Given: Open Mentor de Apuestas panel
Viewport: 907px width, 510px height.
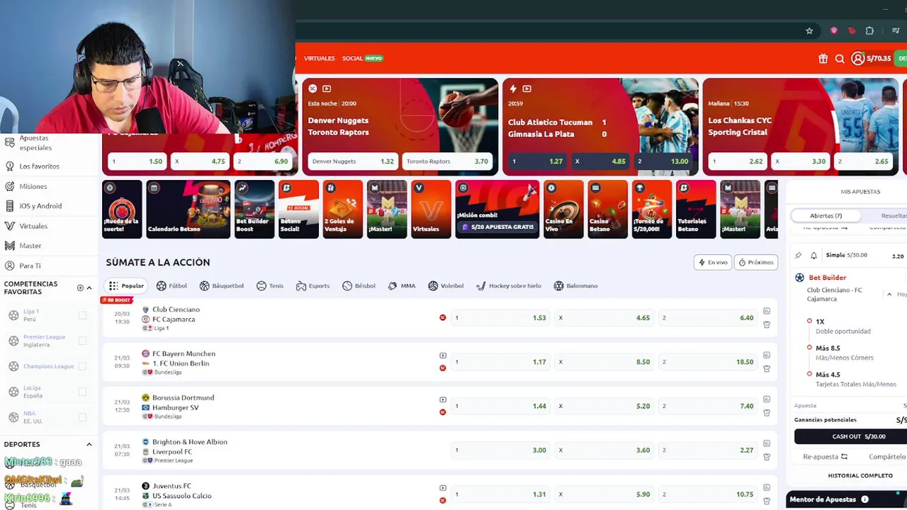Looking at the screenshot, I should point(846,499).
